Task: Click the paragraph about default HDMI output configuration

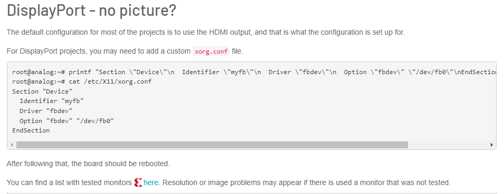Action: [206, 33]
